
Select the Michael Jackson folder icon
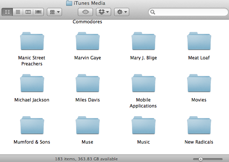32,83
